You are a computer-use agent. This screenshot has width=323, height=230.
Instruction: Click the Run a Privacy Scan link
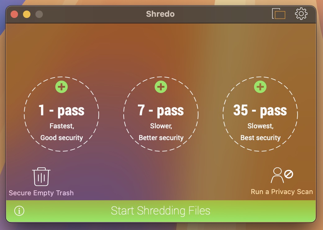coord(282,192)
